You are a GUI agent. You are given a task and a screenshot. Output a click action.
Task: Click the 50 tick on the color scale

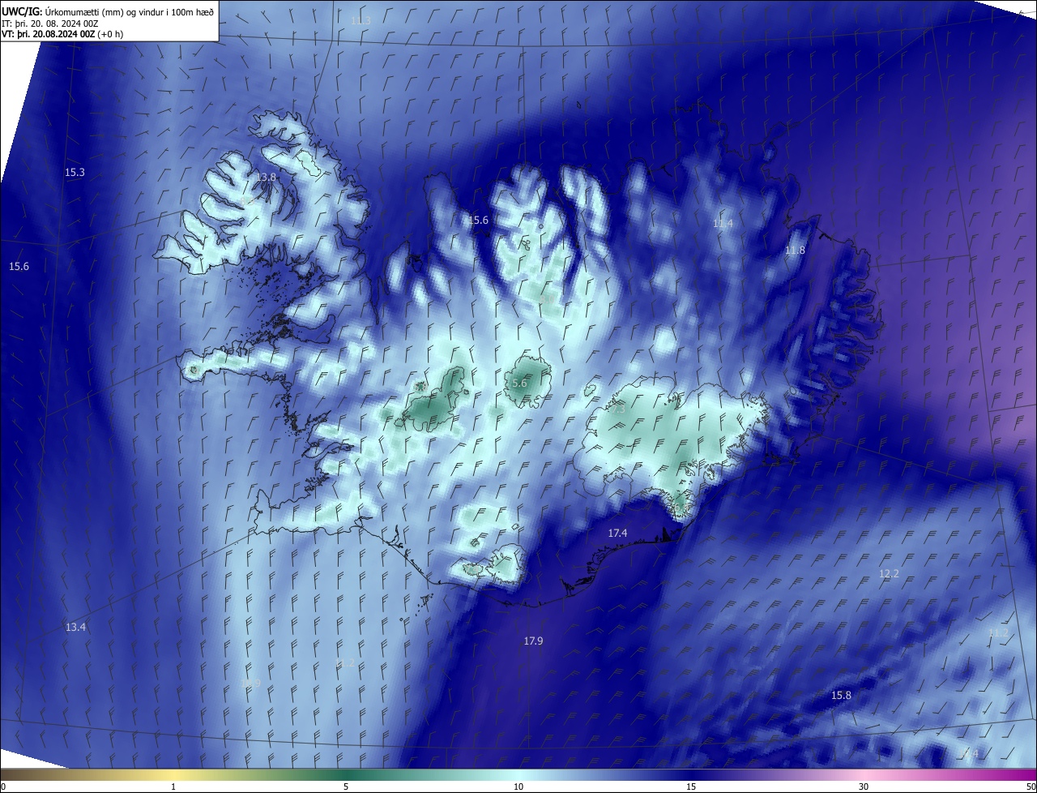(1031, 787)
